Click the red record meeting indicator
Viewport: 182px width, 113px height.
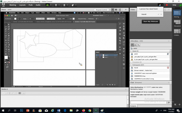167,5
